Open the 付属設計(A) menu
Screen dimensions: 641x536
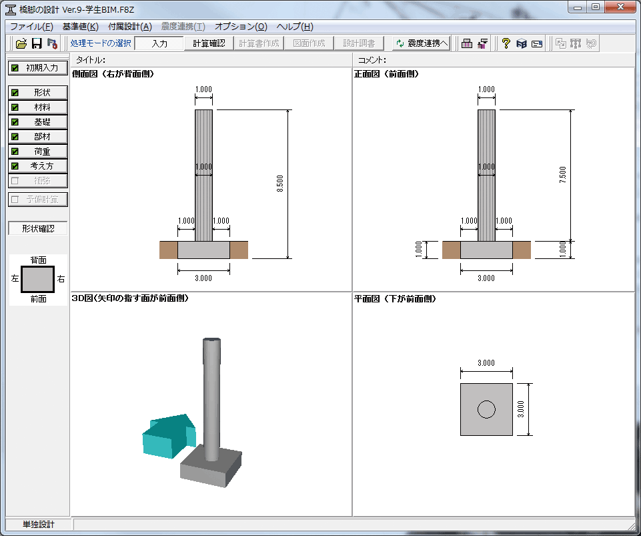129,27
